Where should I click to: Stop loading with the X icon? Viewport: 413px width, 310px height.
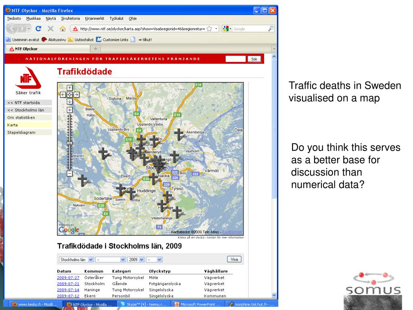50,29
